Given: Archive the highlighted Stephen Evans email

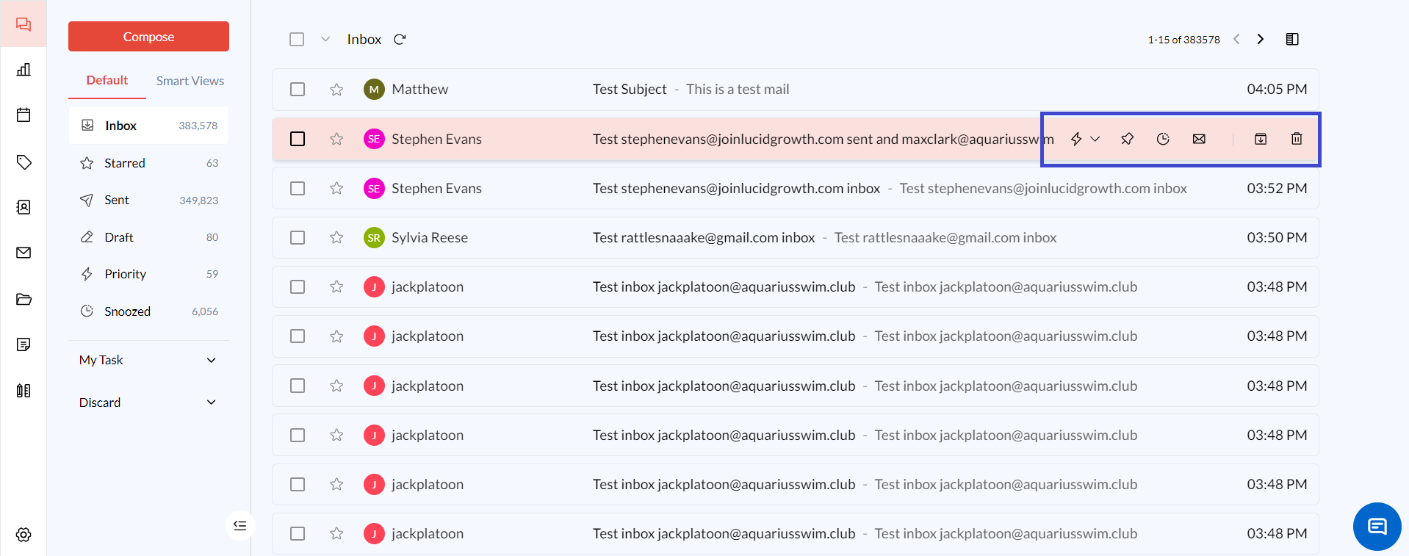Looking at the screenshot, I should click(1260, 139).
